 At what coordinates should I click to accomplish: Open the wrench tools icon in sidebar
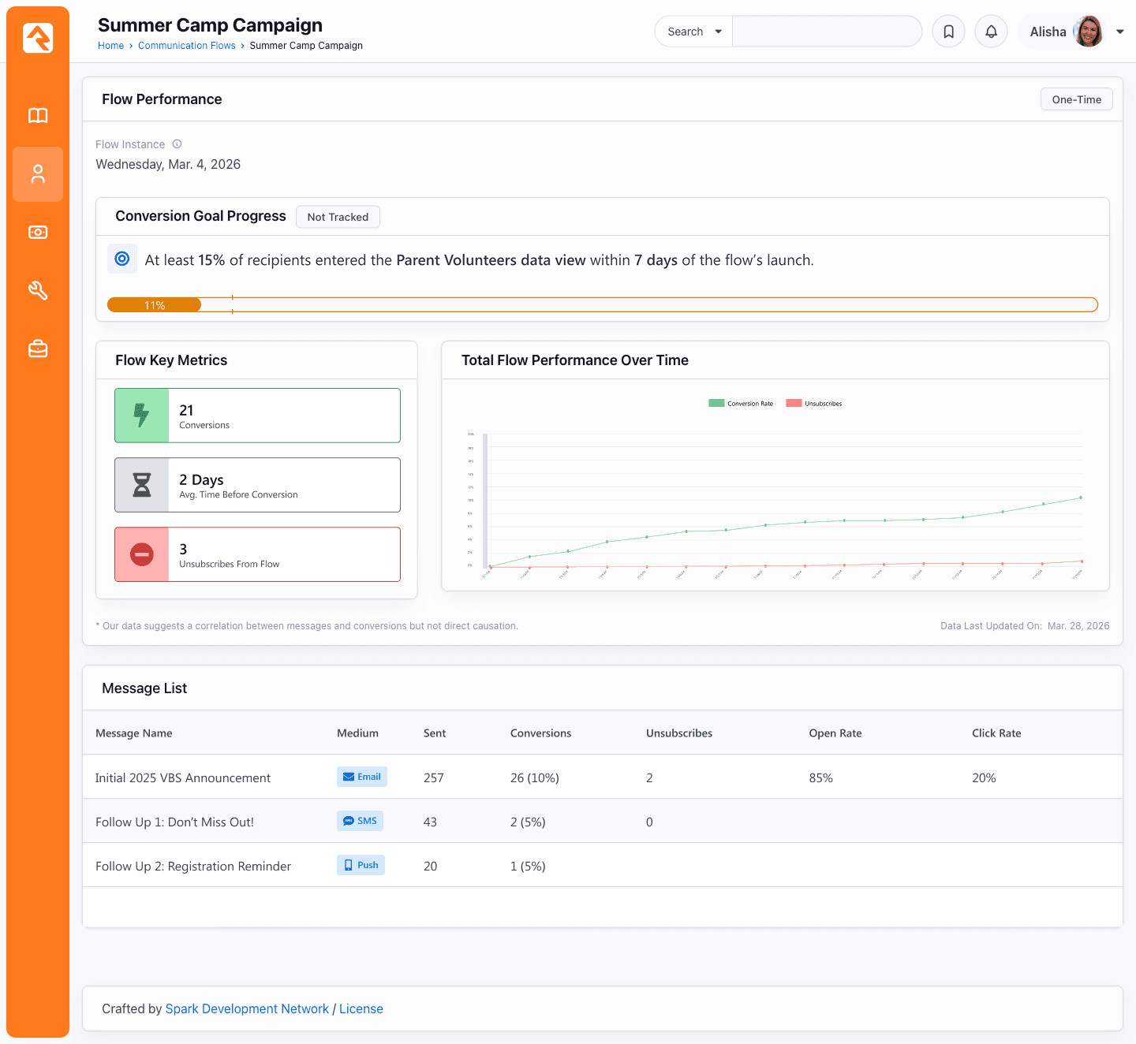click(x=38, y=291)
